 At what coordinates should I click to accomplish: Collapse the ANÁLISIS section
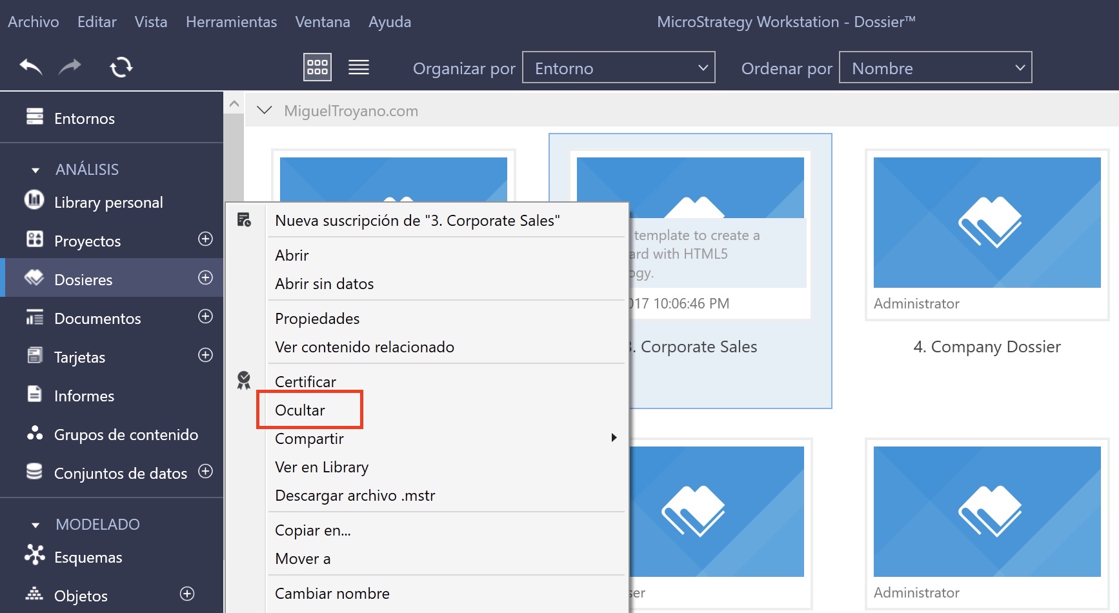pyautogui.click(x=35, y=170)
